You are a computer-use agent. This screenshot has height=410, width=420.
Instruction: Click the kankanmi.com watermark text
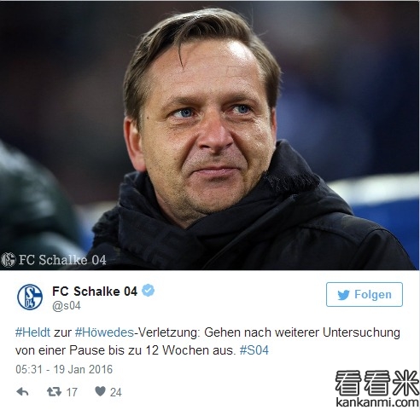(377, 402)
